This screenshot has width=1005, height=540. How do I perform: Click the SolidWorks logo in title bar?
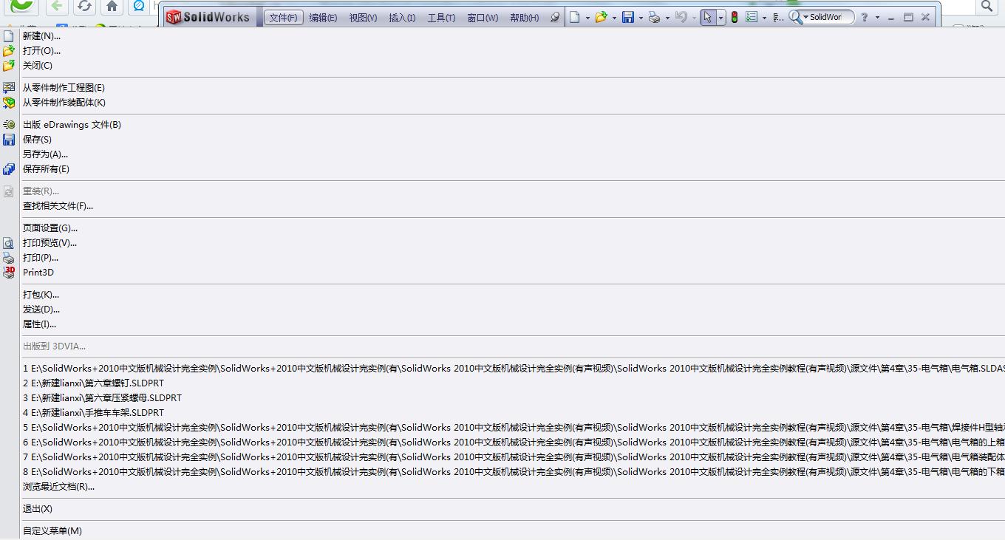[209, 17]
